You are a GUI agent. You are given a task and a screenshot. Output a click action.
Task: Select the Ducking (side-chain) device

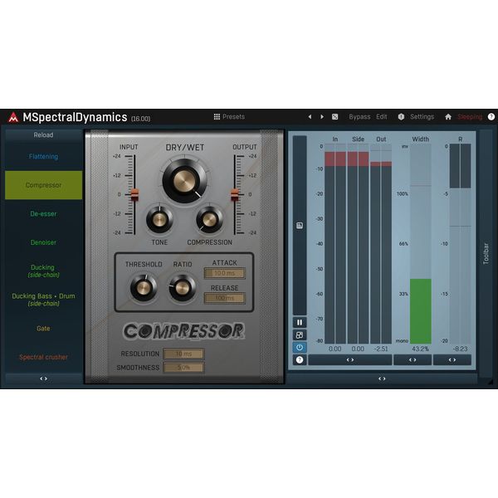point(43,271)
